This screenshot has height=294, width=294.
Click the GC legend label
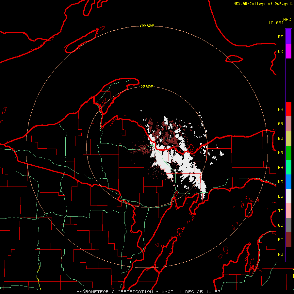[280, 225]
